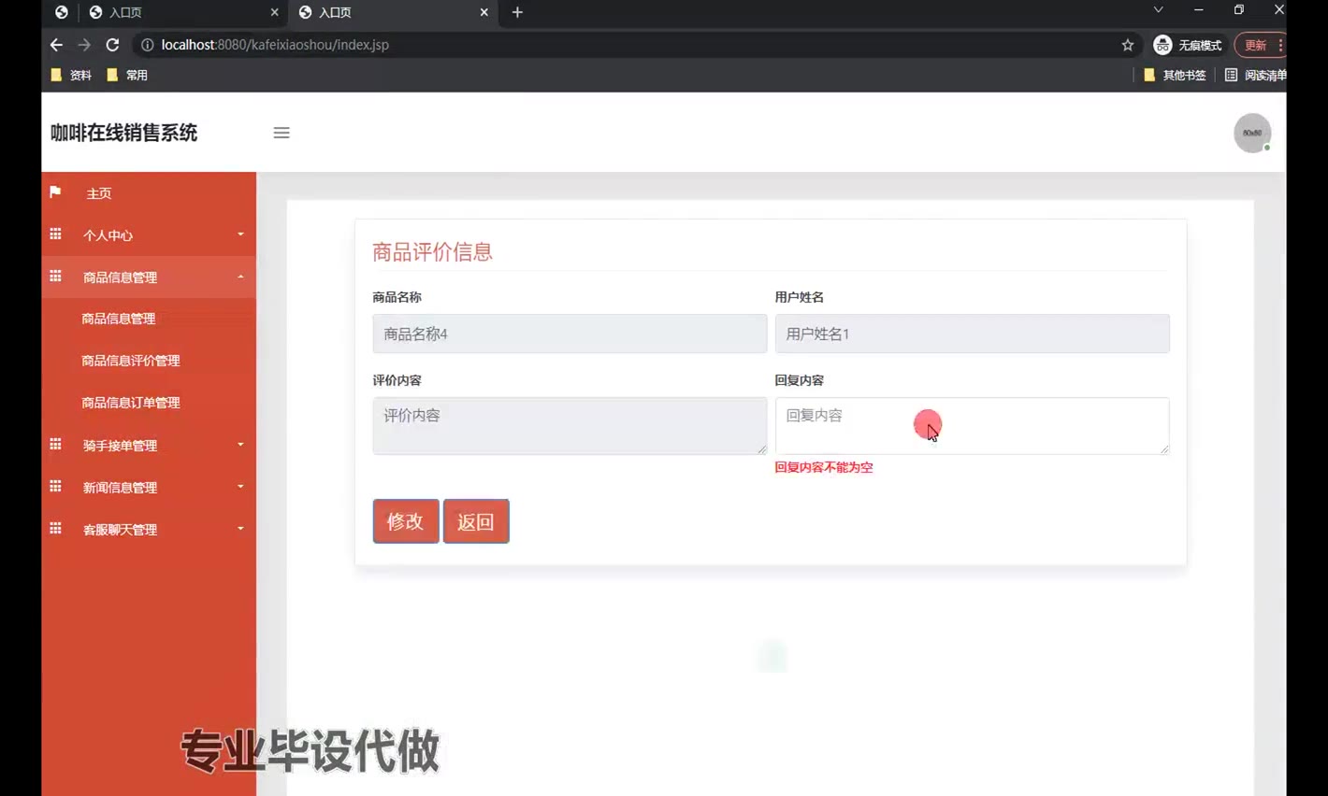Click the 评价内容 textarea
Image resolution: width=1328 pixels, height=796 pixels.
point(570,426)
